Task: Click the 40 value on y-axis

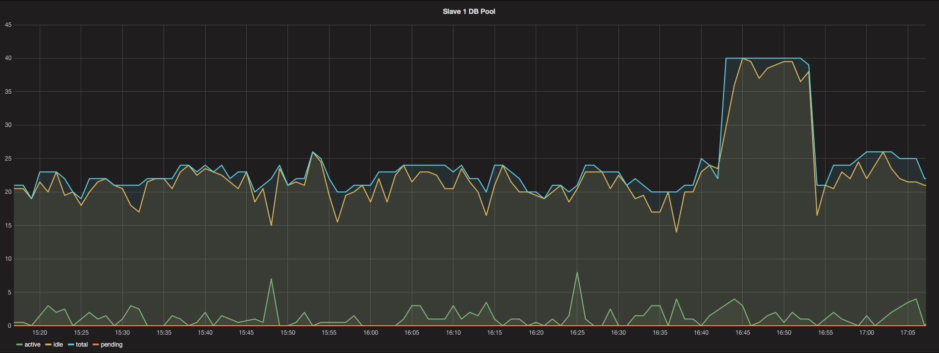Action: [x=8, y=58]
